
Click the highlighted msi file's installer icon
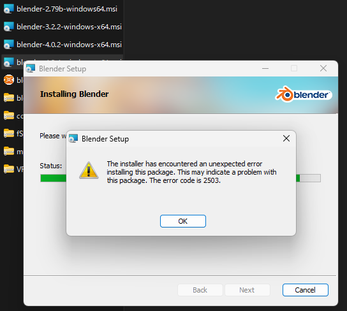pyautogui.click(x=9, y=62)
